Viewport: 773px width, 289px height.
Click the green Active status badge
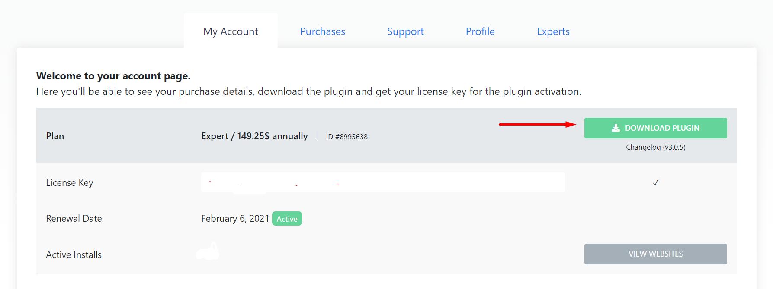tap(287, 219)
